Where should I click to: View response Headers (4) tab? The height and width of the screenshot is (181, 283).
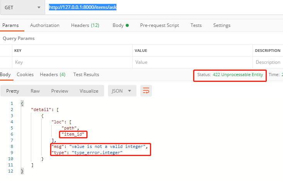click(x=52, y=75)
